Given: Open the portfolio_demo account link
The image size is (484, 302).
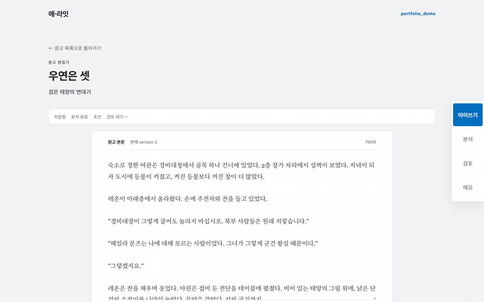Looking at the screenshot, I should pos(418,13).
